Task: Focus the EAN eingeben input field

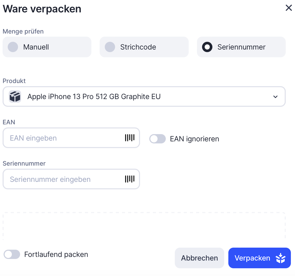Action: (x=64, y=138)
